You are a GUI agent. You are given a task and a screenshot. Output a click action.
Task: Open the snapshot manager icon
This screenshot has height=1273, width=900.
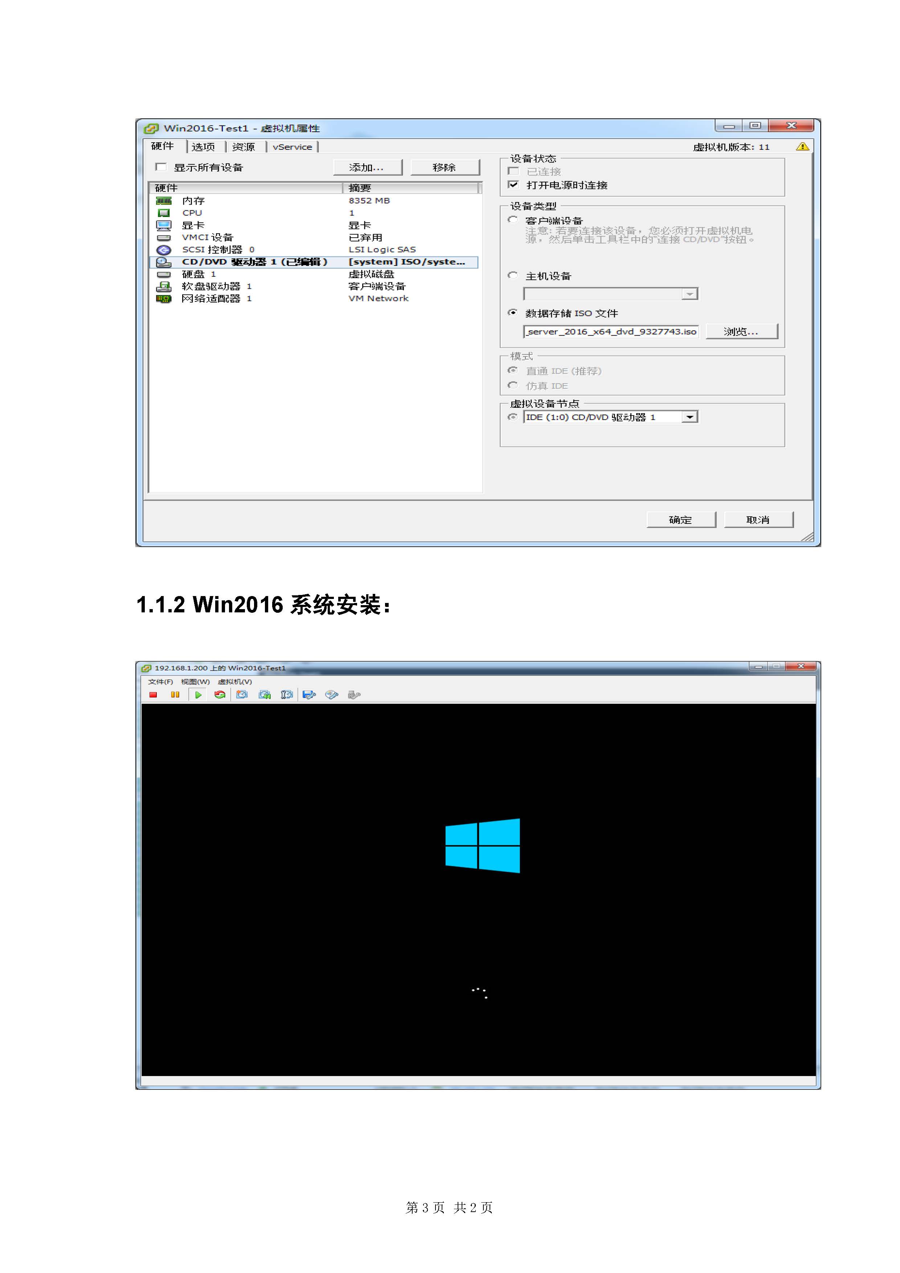click(x=287, y=695)
